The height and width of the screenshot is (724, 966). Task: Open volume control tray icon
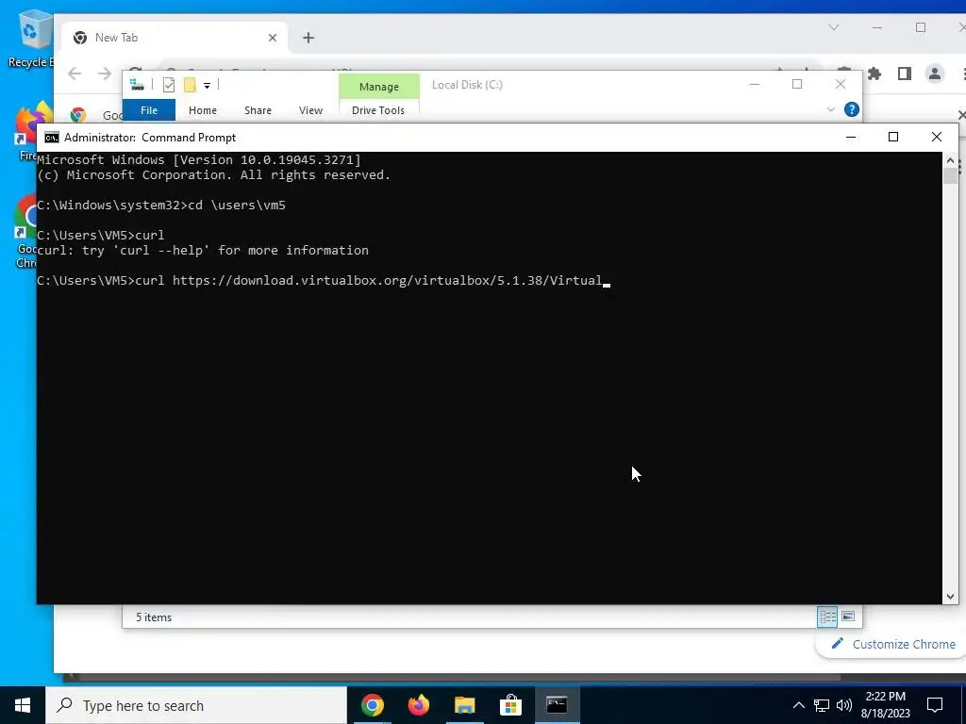click(x=844, y=705)
